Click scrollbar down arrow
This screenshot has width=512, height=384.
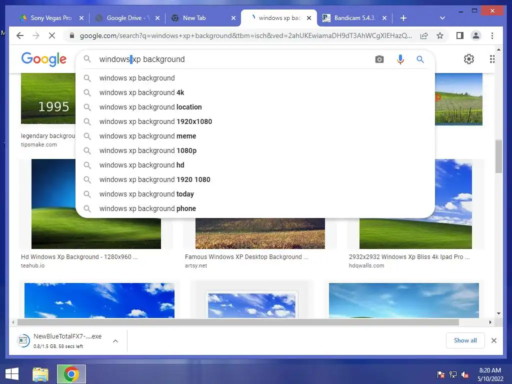click(x=498, y=313)
